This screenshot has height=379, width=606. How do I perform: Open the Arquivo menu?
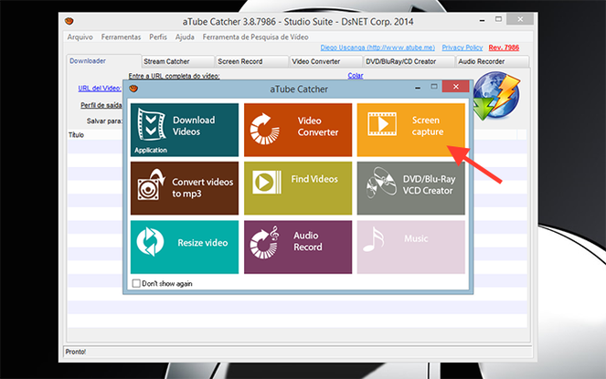tap(80, 37)
